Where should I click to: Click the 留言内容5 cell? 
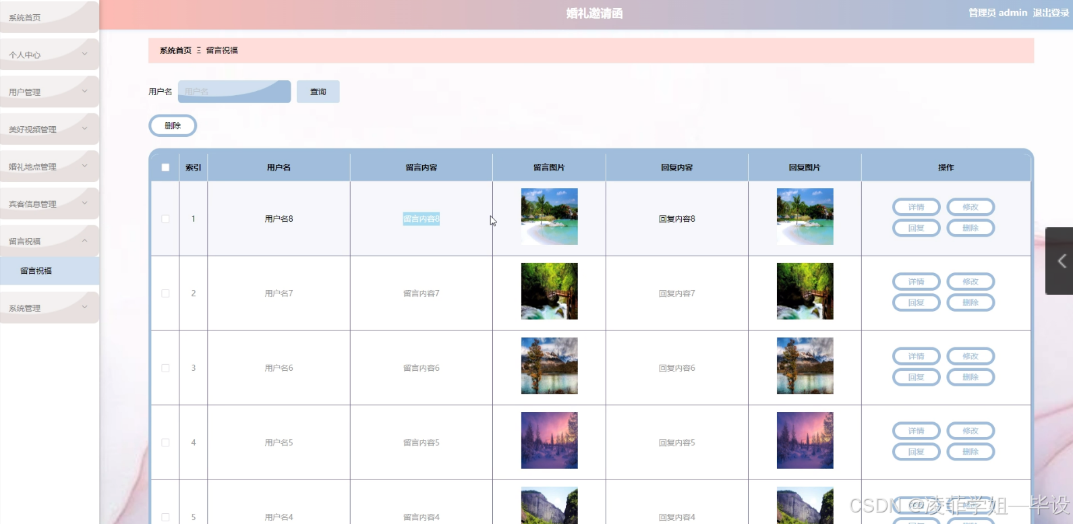click(422, 442)
